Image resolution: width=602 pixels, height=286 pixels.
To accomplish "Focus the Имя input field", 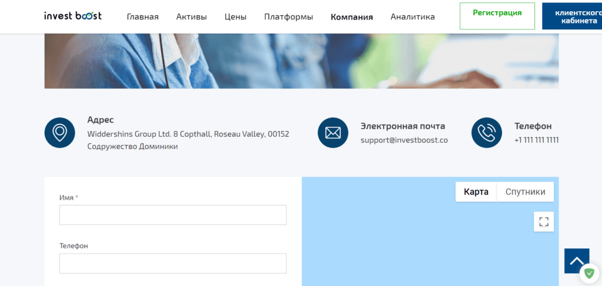I will tap(173, 215).
